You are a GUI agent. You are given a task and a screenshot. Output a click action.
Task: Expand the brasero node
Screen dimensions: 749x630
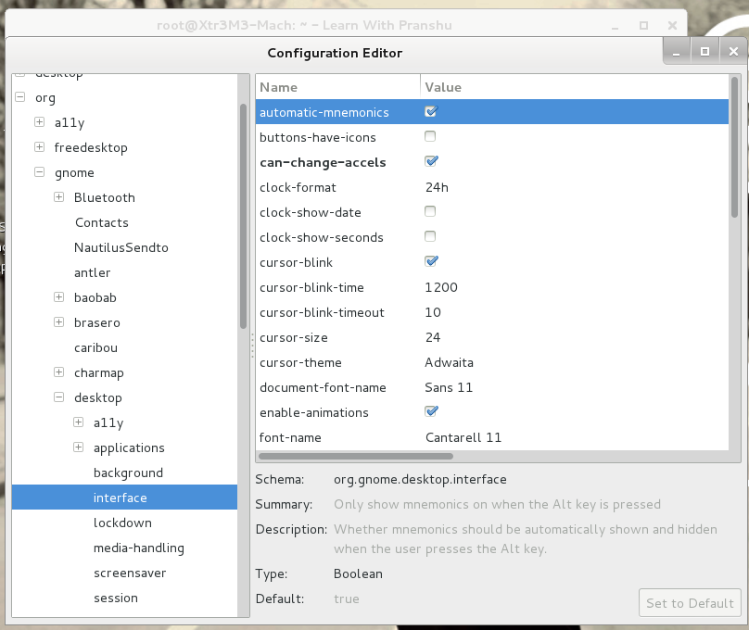pyautogui.click(x=58, y=322)
